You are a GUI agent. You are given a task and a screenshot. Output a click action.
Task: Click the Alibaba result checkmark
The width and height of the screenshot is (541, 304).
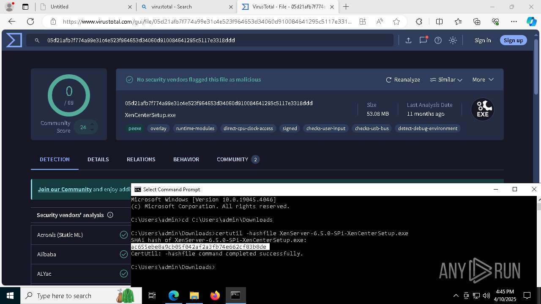coord(124,254)
